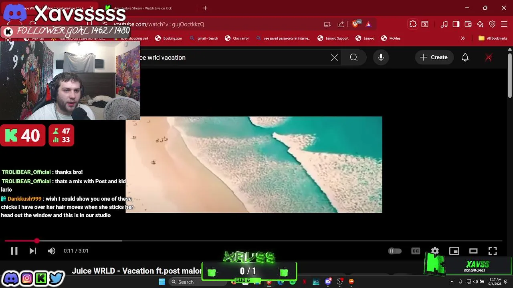The width and height of the screenshot is (513, 288).
Task: Open the taskbar clock and date
Action: point(495,282)
